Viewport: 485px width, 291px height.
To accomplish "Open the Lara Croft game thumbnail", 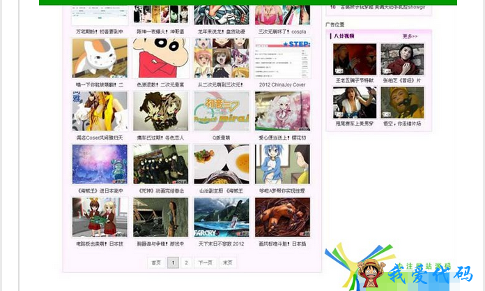I will (160, 217).
